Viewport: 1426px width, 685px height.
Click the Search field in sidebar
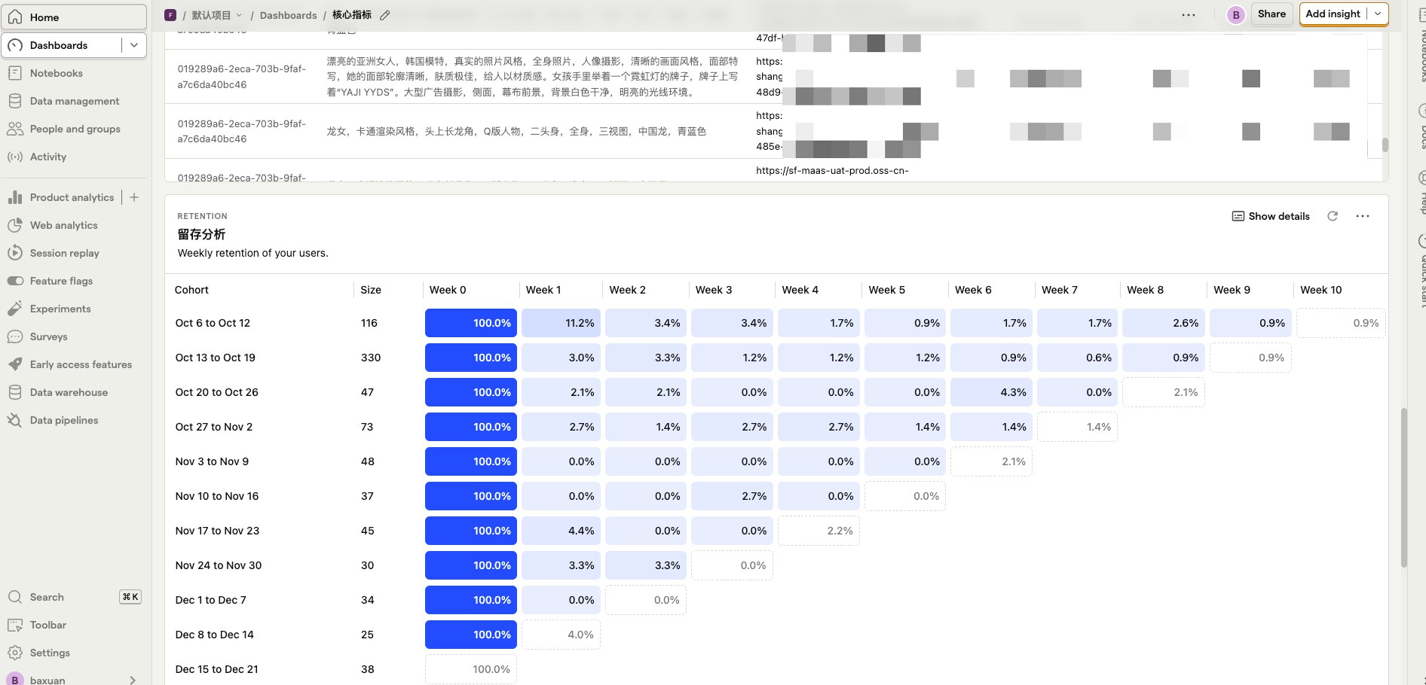pyautogui.click(x=47, y=597)
